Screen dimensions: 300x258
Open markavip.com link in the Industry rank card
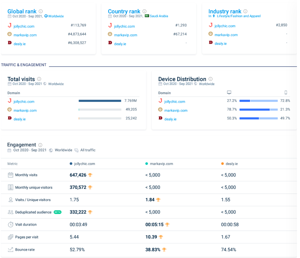point(226,35)
